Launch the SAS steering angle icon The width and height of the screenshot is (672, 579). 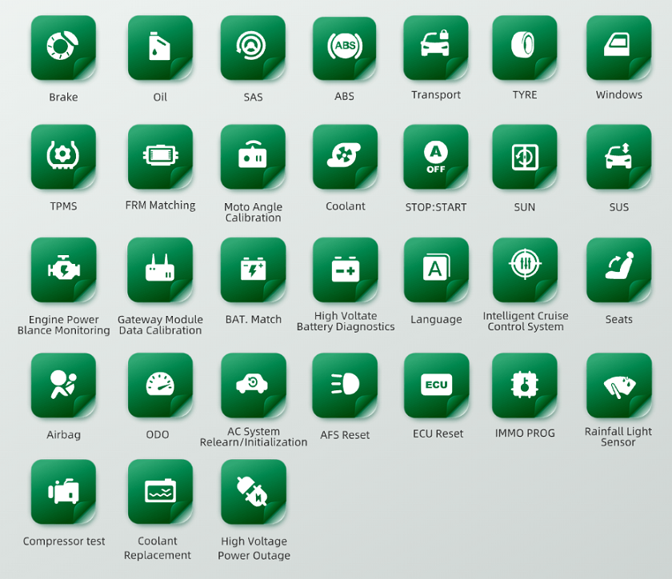tap(253, 48)
